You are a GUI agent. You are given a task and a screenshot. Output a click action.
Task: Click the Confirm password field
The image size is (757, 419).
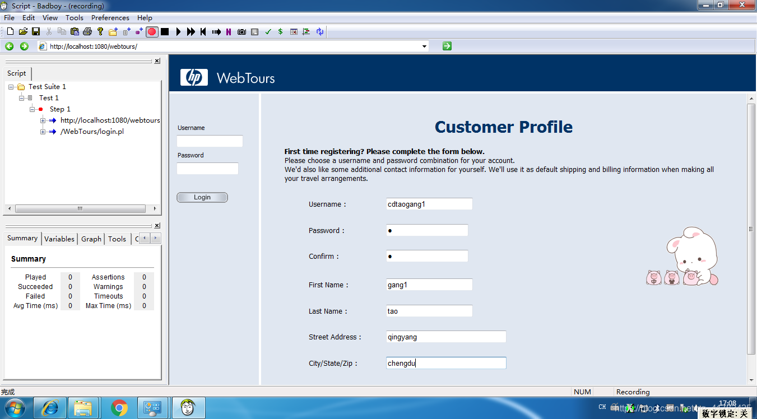(427, 257)
